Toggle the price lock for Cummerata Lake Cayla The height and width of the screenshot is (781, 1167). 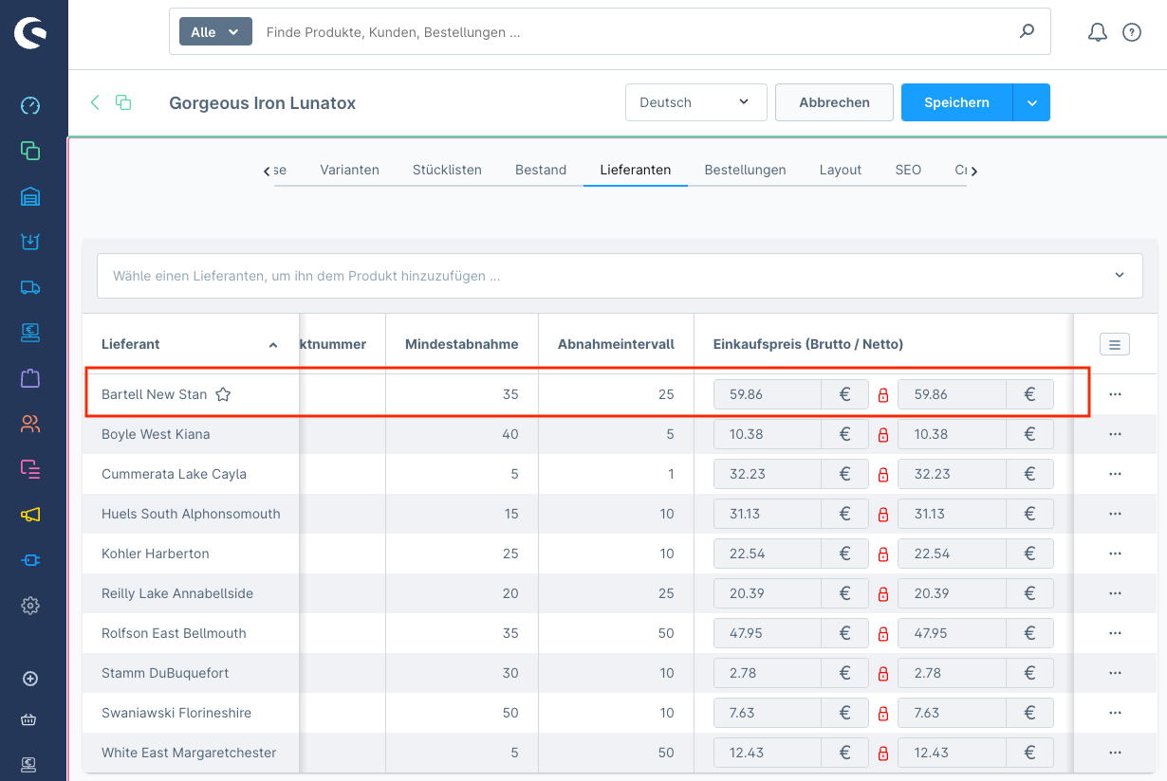883,475
